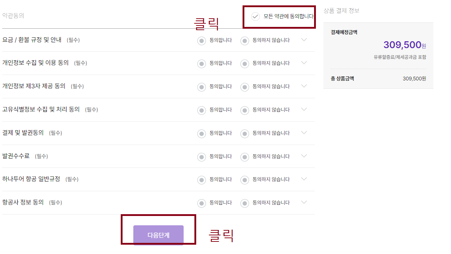451x254 pixels.
Task: Expand the 개인정보 수집 및 이용 동의 details
Action: click(x=304, y=64)
